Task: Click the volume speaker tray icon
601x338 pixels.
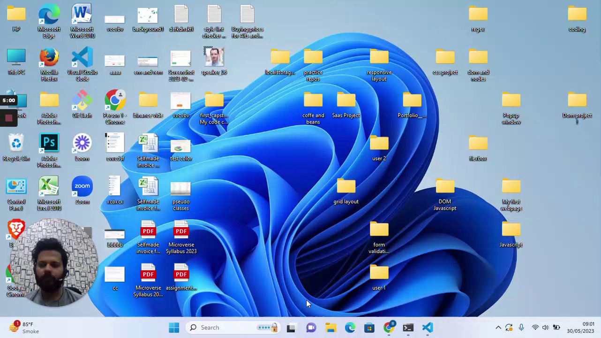Action: pyautogui.click(x=545, y=328)
